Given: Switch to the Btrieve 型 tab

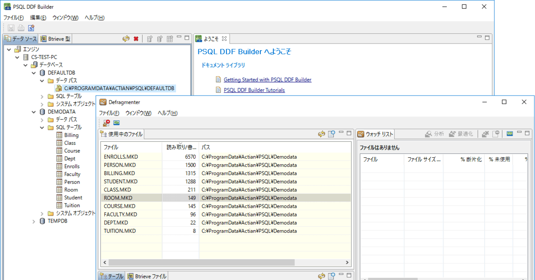Looking at the screenshot, I should coord(55,39).
